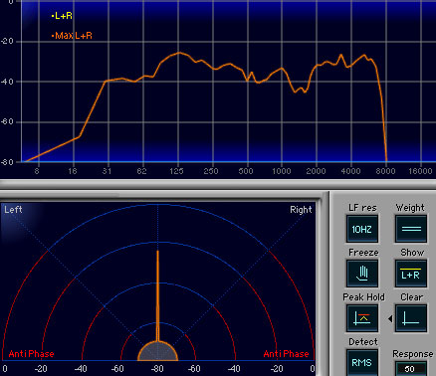
Task: Toggle the Weight flat-line icon button
Action: click(411, 229)
